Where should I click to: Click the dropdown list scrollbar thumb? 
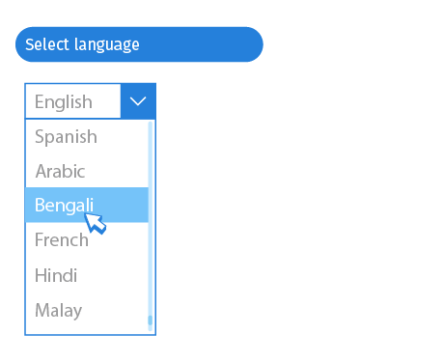(x=150, y=320)
